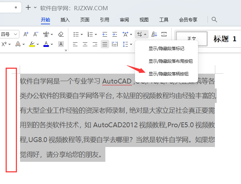Open the 会员专享 tab
Viewport: 241px width, 184px height.
pyautogui.click(x=188, y=20)
